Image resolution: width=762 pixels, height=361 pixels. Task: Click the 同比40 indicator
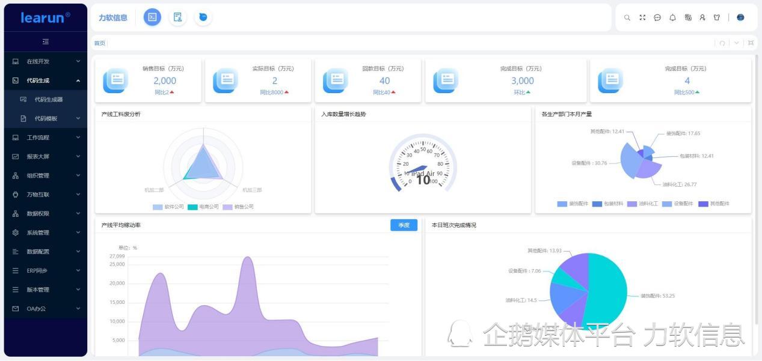[384, 92]
